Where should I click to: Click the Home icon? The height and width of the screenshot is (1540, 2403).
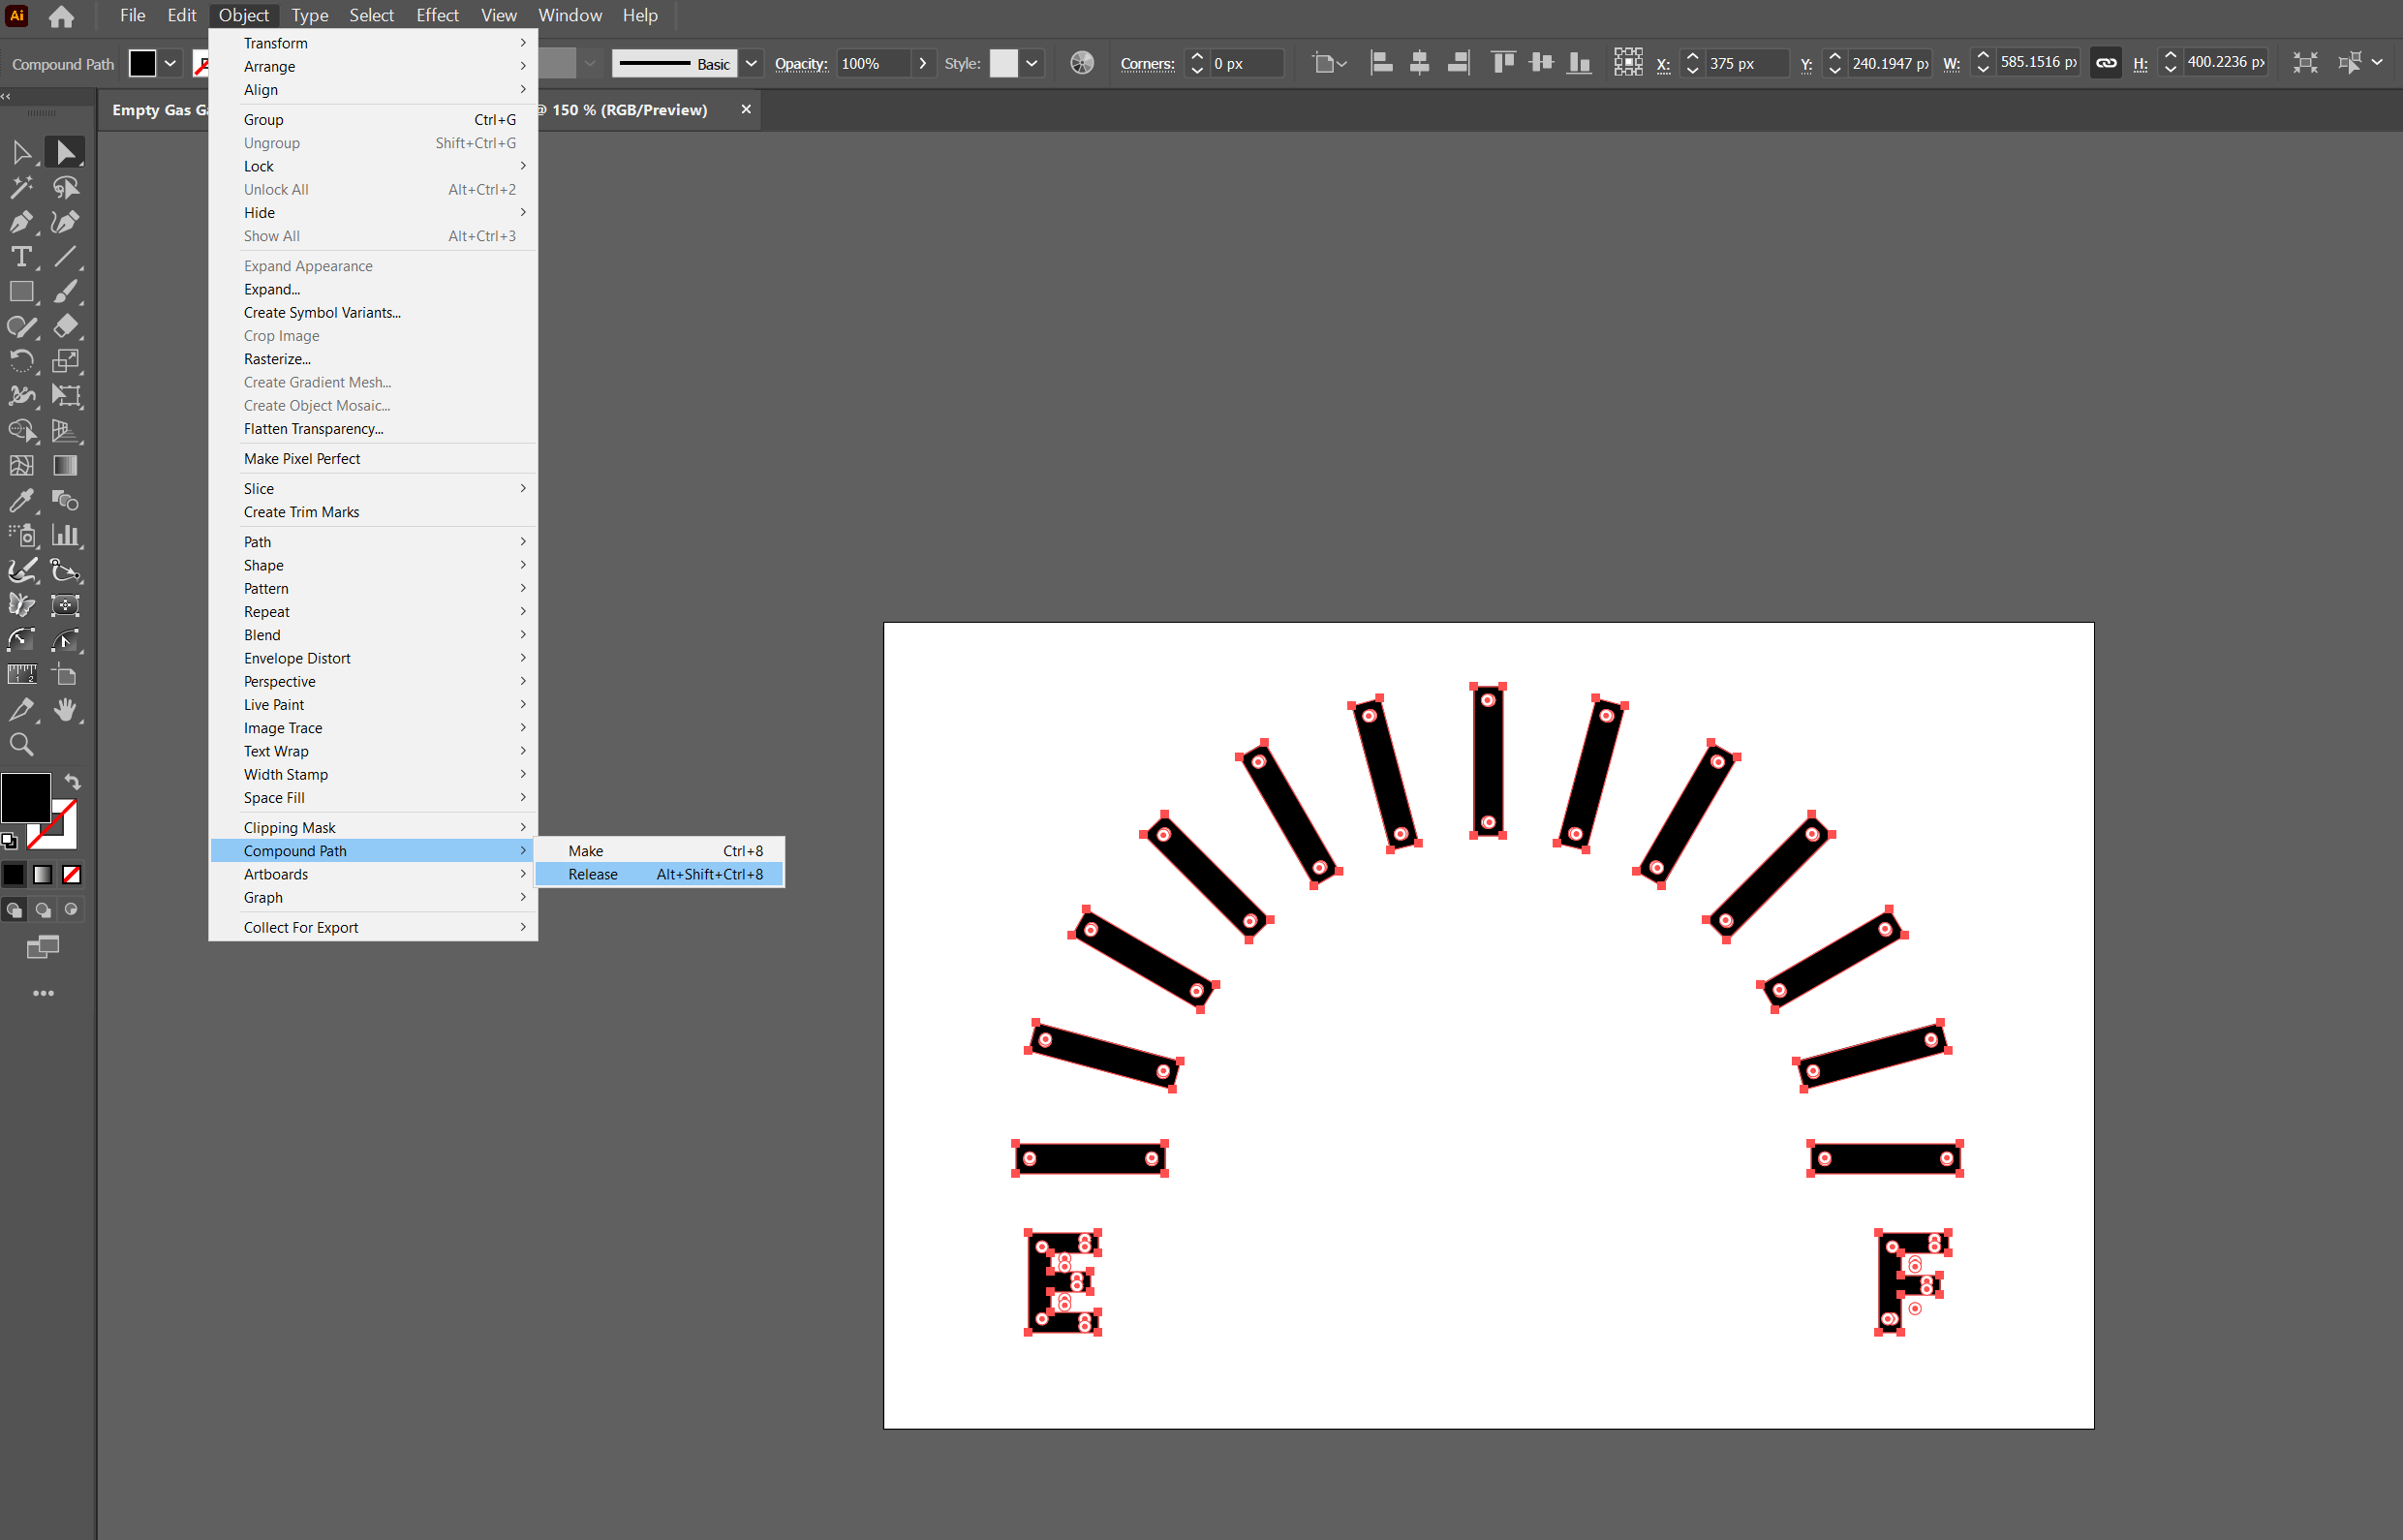click(61, 16)
